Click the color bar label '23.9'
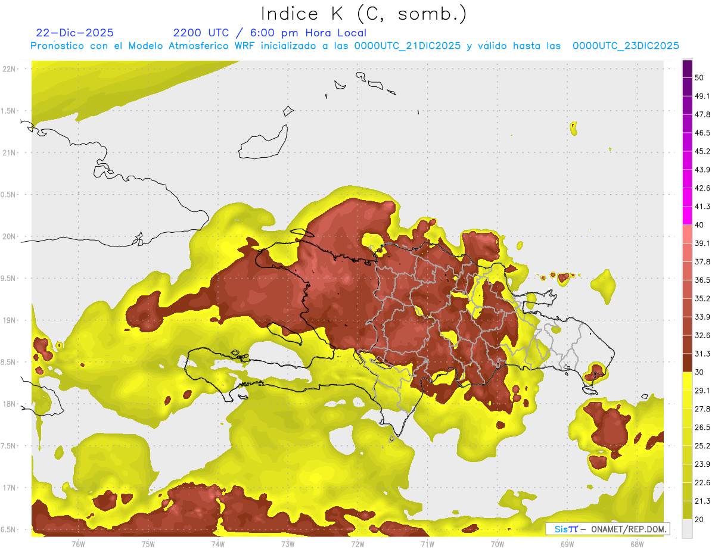The height and width of the screenshot is (552, 715). pos(702,464)
